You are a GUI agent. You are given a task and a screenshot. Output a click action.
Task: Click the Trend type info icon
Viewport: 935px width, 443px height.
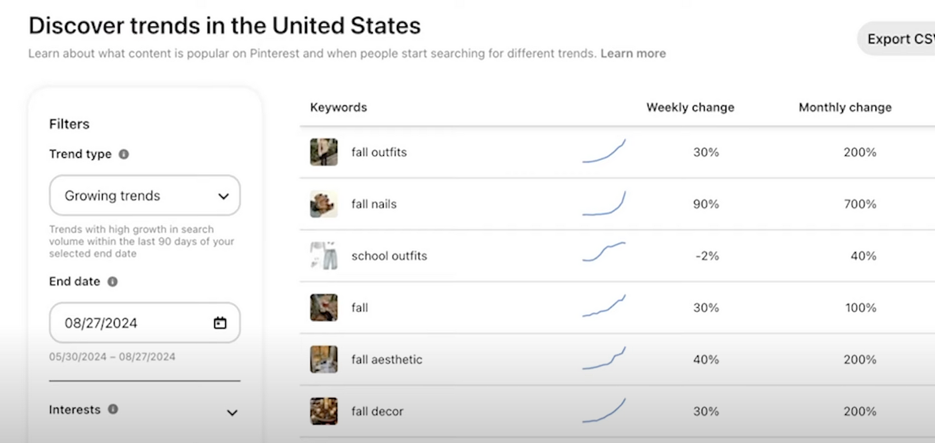(124, 154)
